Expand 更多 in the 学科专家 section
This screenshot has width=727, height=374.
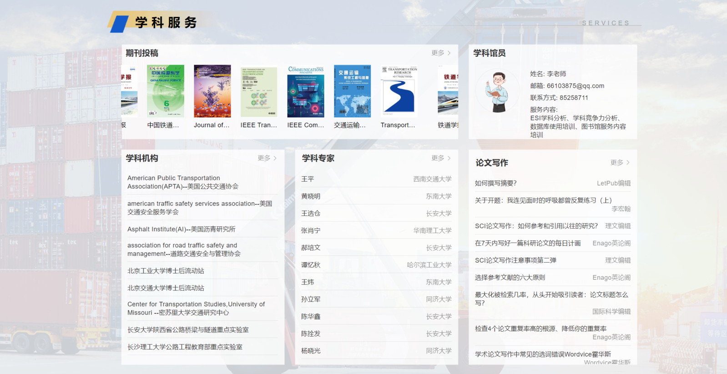(440, 158)
